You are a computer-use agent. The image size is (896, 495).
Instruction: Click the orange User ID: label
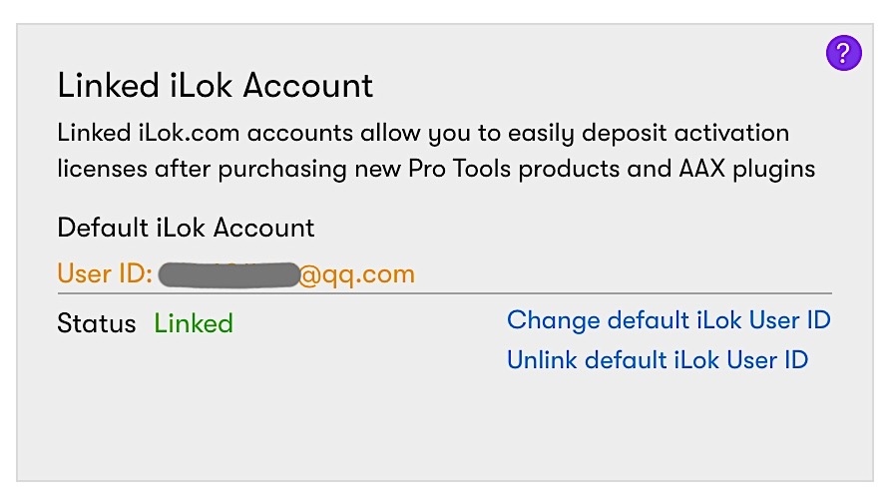click(105, 273)
